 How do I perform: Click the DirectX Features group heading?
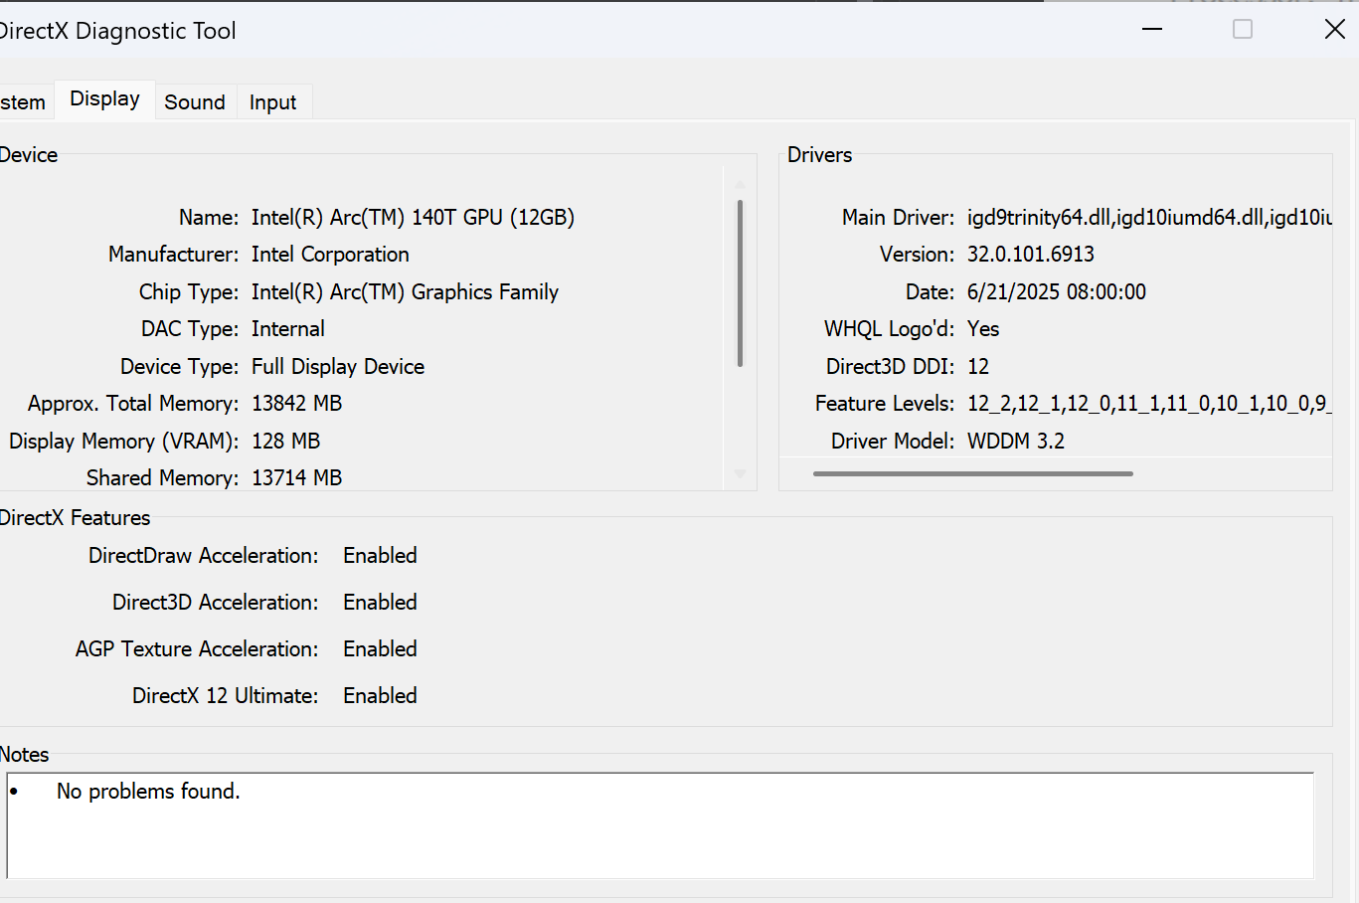click(76, 518)
